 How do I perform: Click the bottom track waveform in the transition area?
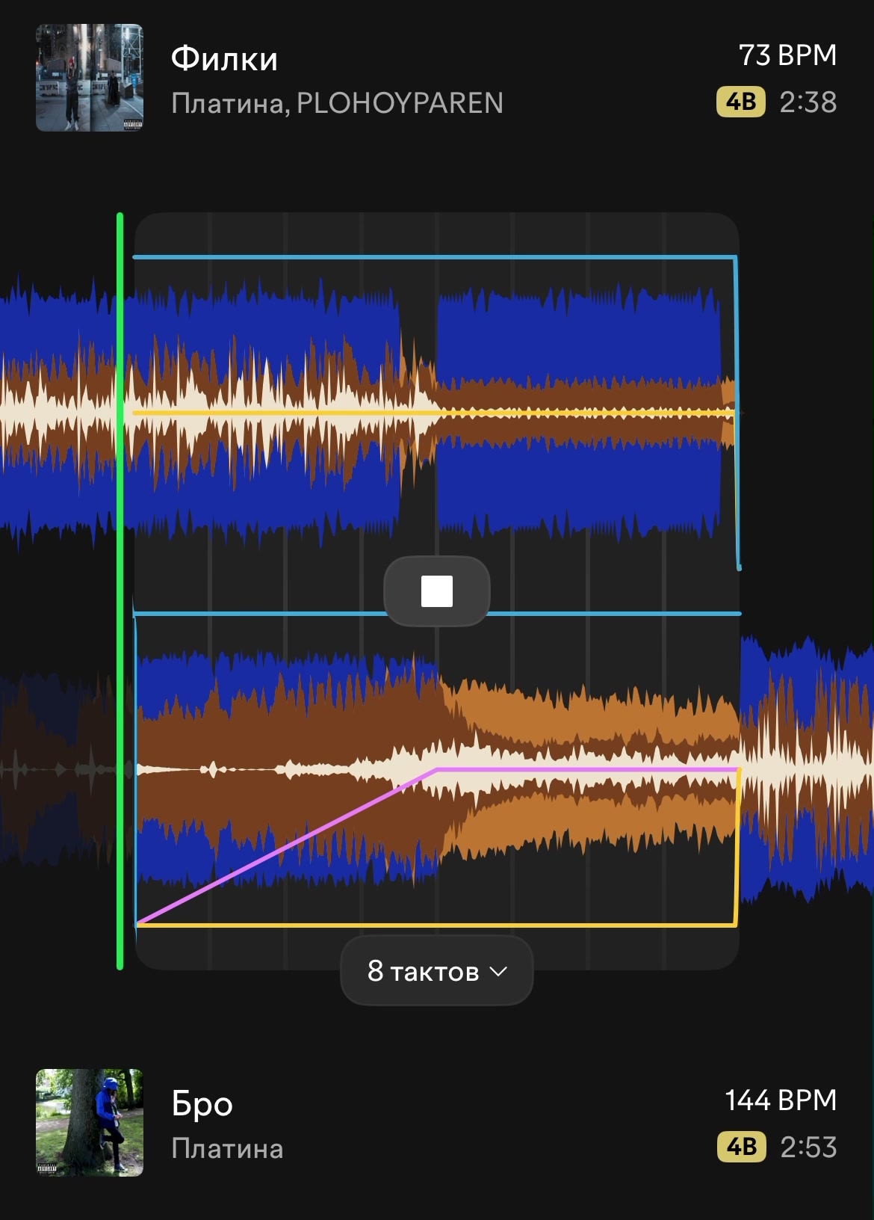437,770
